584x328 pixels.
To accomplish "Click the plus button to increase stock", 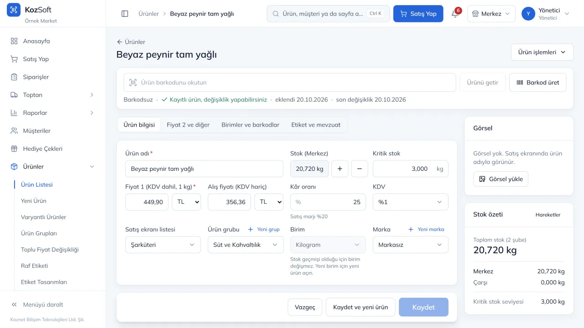I will click(340, 169).
